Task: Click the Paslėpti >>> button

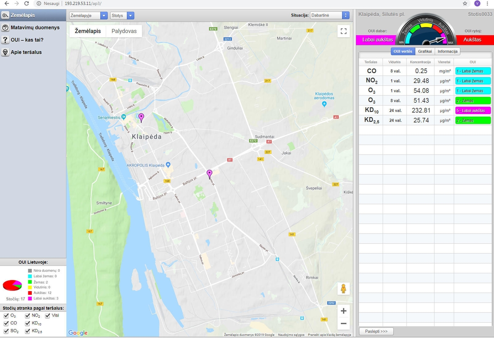Action: [x=376, y=331]
